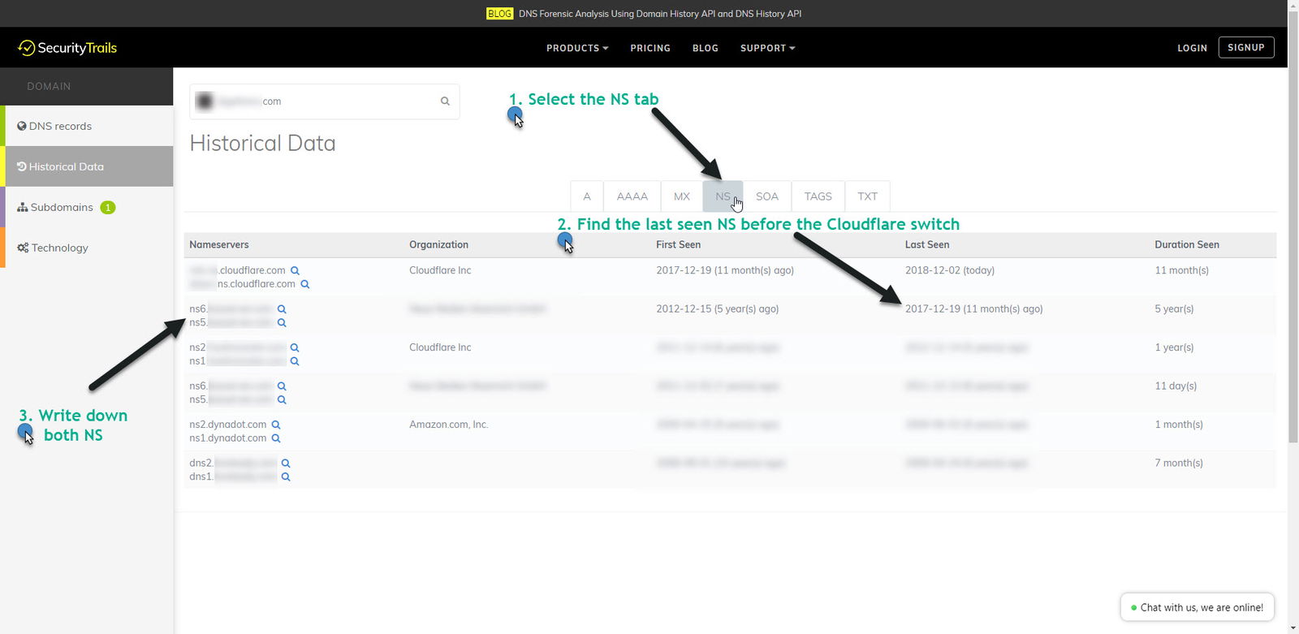
Task: Click the 11 day(s) duration cell
Action: tap(1176, 386)
